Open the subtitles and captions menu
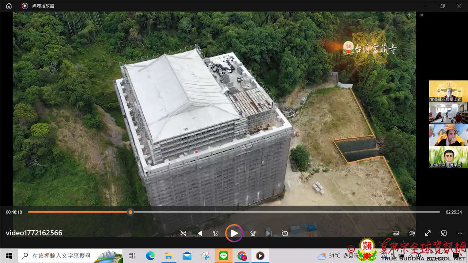The image size is (468, 263). (x=395, y=233)
